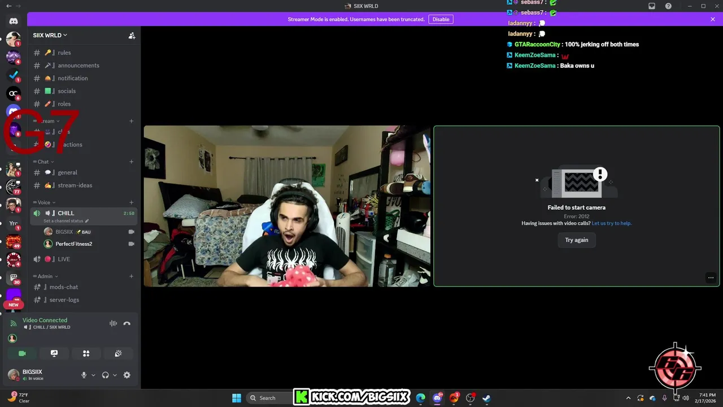Open Microsoft Edge from the taskbar
The width and height of the screenshot is (723, 407).
(420, 398)
